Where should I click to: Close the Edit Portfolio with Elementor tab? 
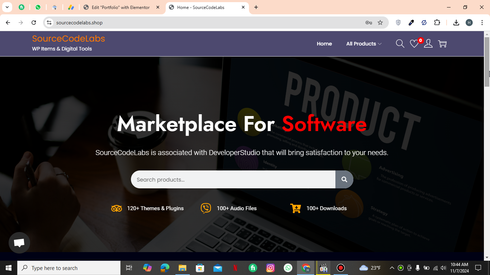click(x=158, y=7)
